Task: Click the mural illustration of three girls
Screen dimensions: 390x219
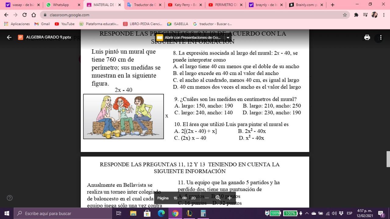Action: (123, 116)
